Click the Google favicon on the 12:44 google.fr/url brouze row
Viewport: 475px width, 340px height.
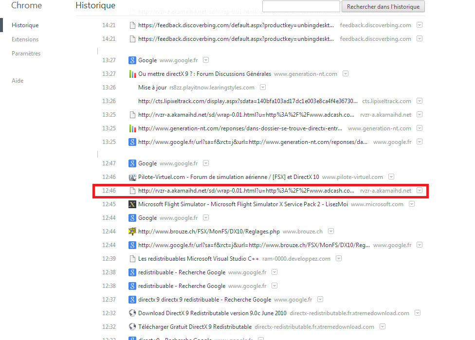point(132,245)
